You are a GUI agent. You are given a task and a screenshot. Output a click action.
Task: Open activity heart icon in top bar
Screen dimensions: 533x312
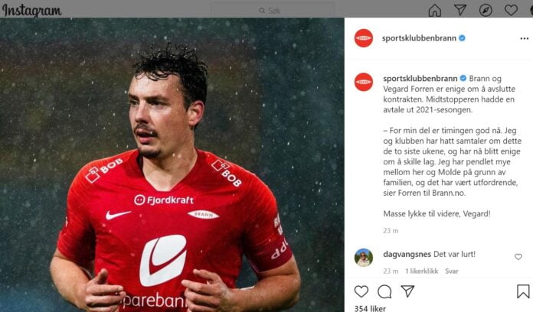[511, 10]
